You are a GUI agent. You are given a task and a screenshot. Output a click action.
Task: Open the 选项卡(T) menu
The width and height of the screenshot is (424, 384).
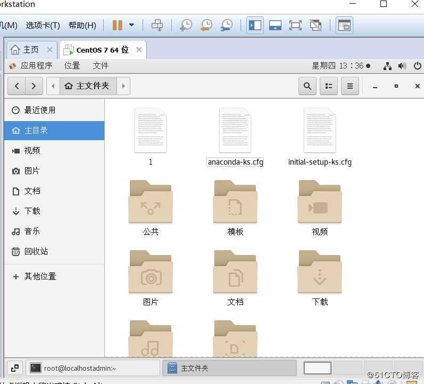coord(43,25)
